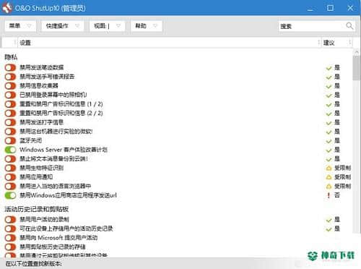The height and width of the screenshot is (269, 361).
Task: Click checkmark icon for Windows Server 客户体验改善计划
Action: click(329, 150)
